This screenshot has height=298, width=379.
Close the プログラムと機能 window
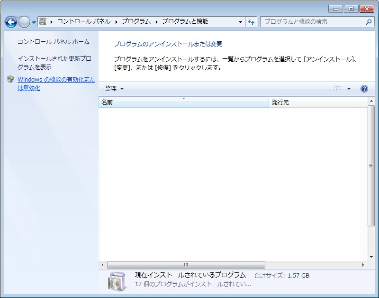(367, 9)
